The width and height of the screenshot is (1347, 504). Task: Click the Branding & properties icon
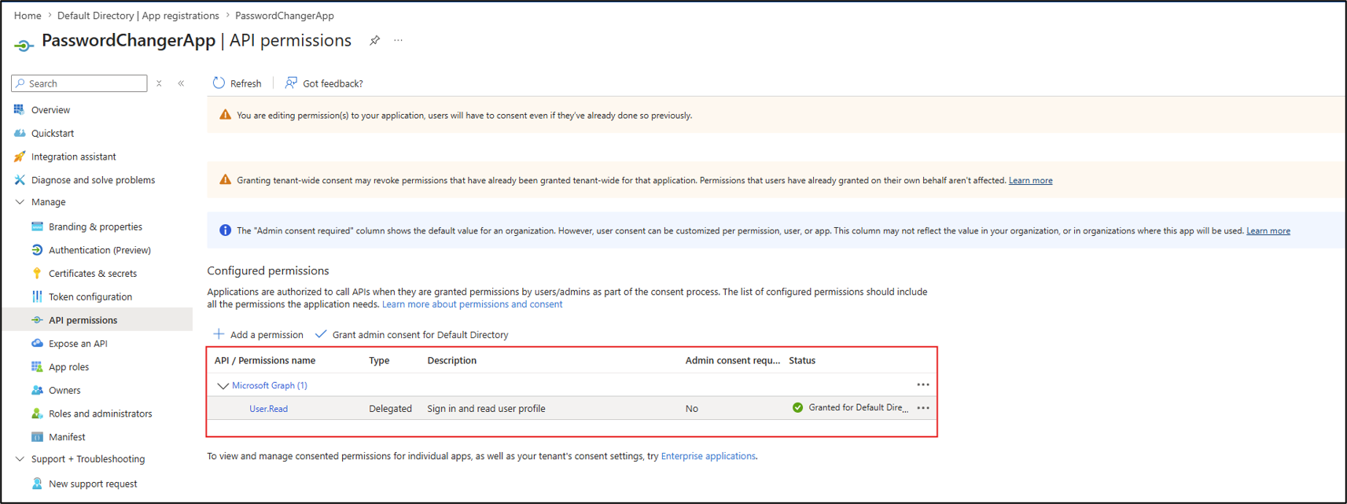(x=37, y=226)
